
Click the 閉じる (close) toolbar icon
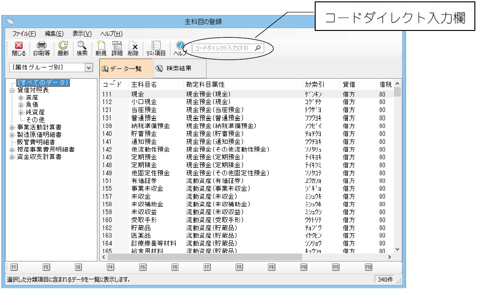coord(19,48)
